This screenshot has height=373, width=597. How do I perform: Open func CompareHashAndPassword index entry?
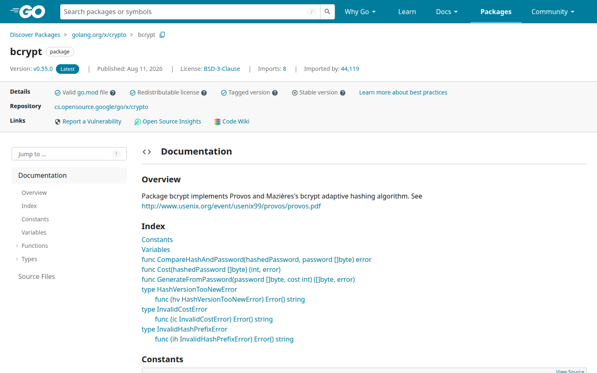tap(257, 259)
